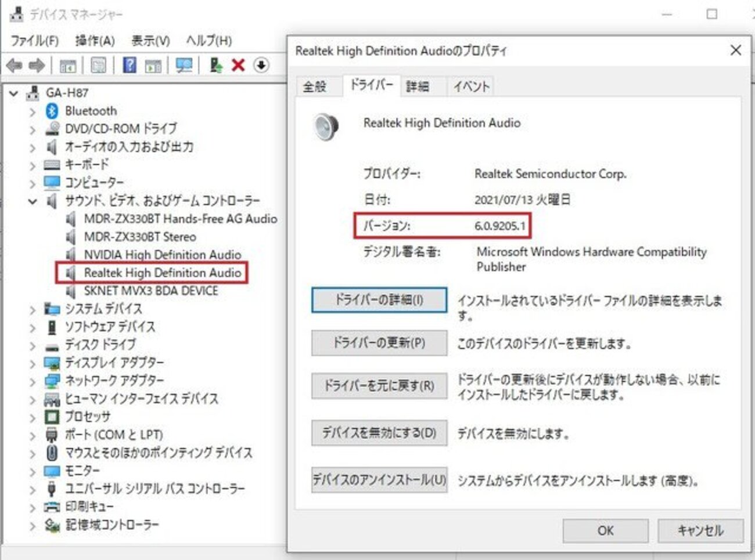Click ドライバーを元に戻す(R) button

point(379,386)
